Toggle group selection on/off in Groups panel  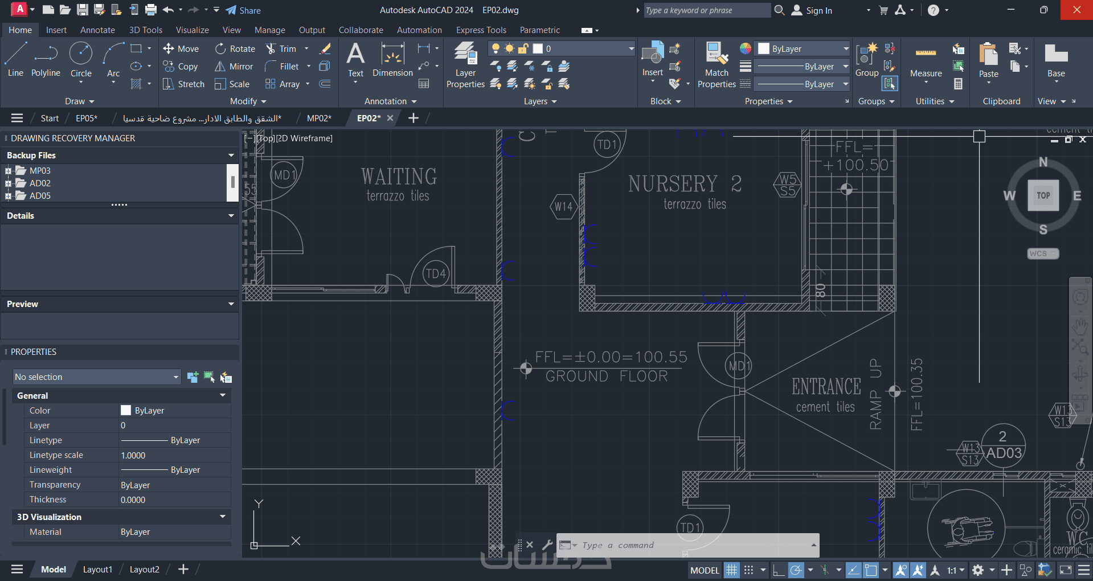pos(889,84)
